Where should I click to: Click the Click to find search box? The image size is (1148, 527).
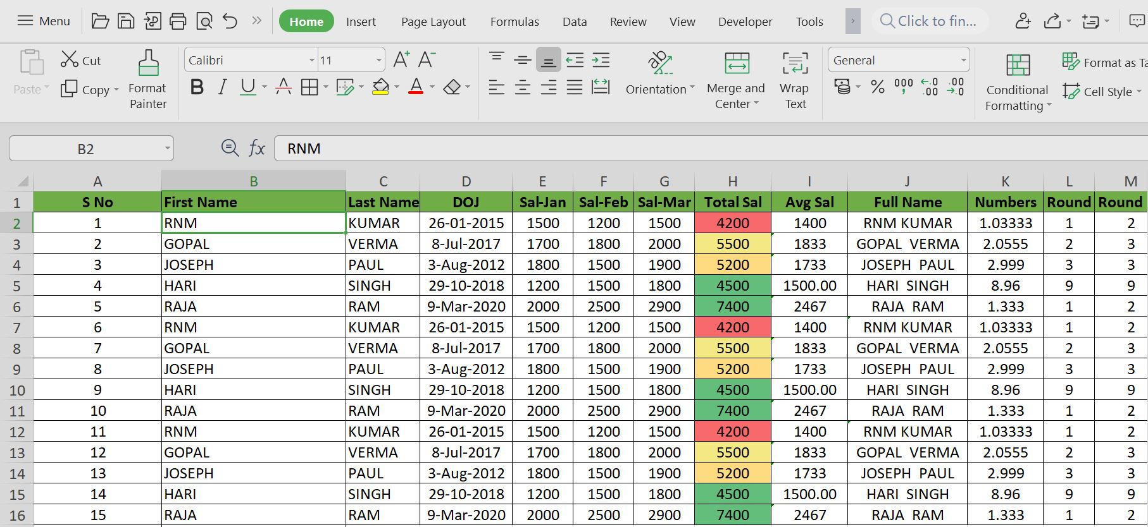pos(930,21)
